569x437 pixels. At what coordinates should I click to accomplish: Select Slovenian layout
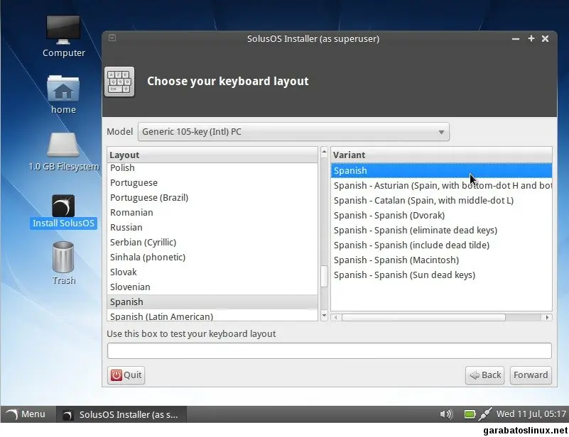click(212, 287)
